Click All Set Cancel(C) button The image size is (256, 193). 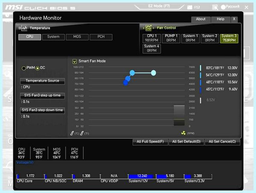coord(222,141)
